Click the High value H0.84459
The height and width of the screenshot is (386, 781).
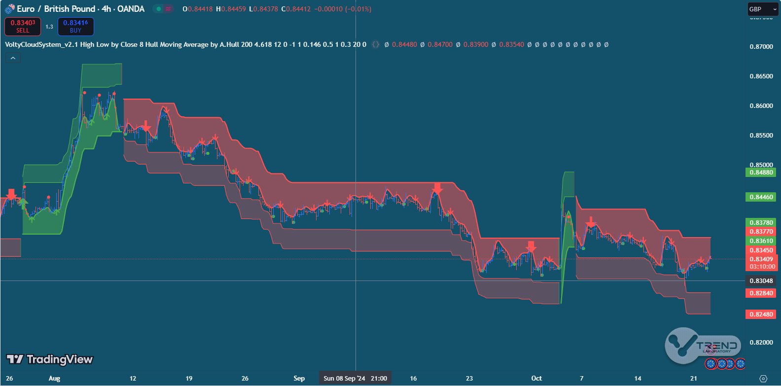[231, 9]
